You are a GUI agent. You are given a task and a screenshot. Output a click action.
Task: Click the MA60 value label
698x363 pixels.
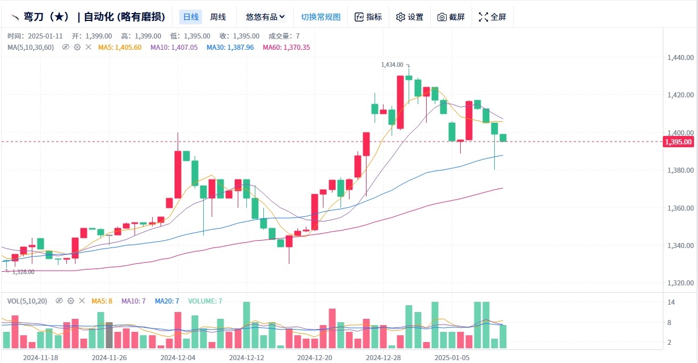286,47
